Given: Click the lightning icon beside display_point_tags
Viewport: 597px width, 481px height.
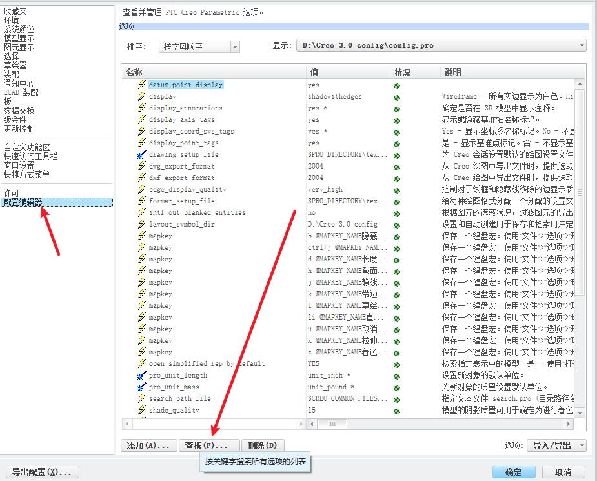Looking at the screenshot, I should pos(141,143).
